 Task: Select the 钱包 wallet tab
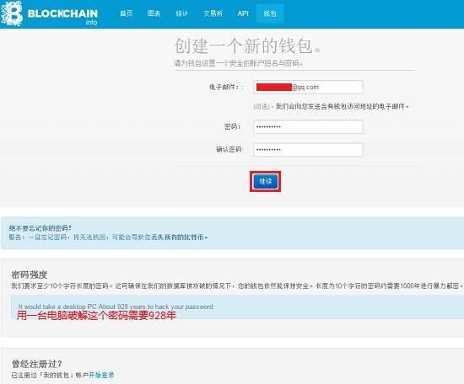pos(270,13)
